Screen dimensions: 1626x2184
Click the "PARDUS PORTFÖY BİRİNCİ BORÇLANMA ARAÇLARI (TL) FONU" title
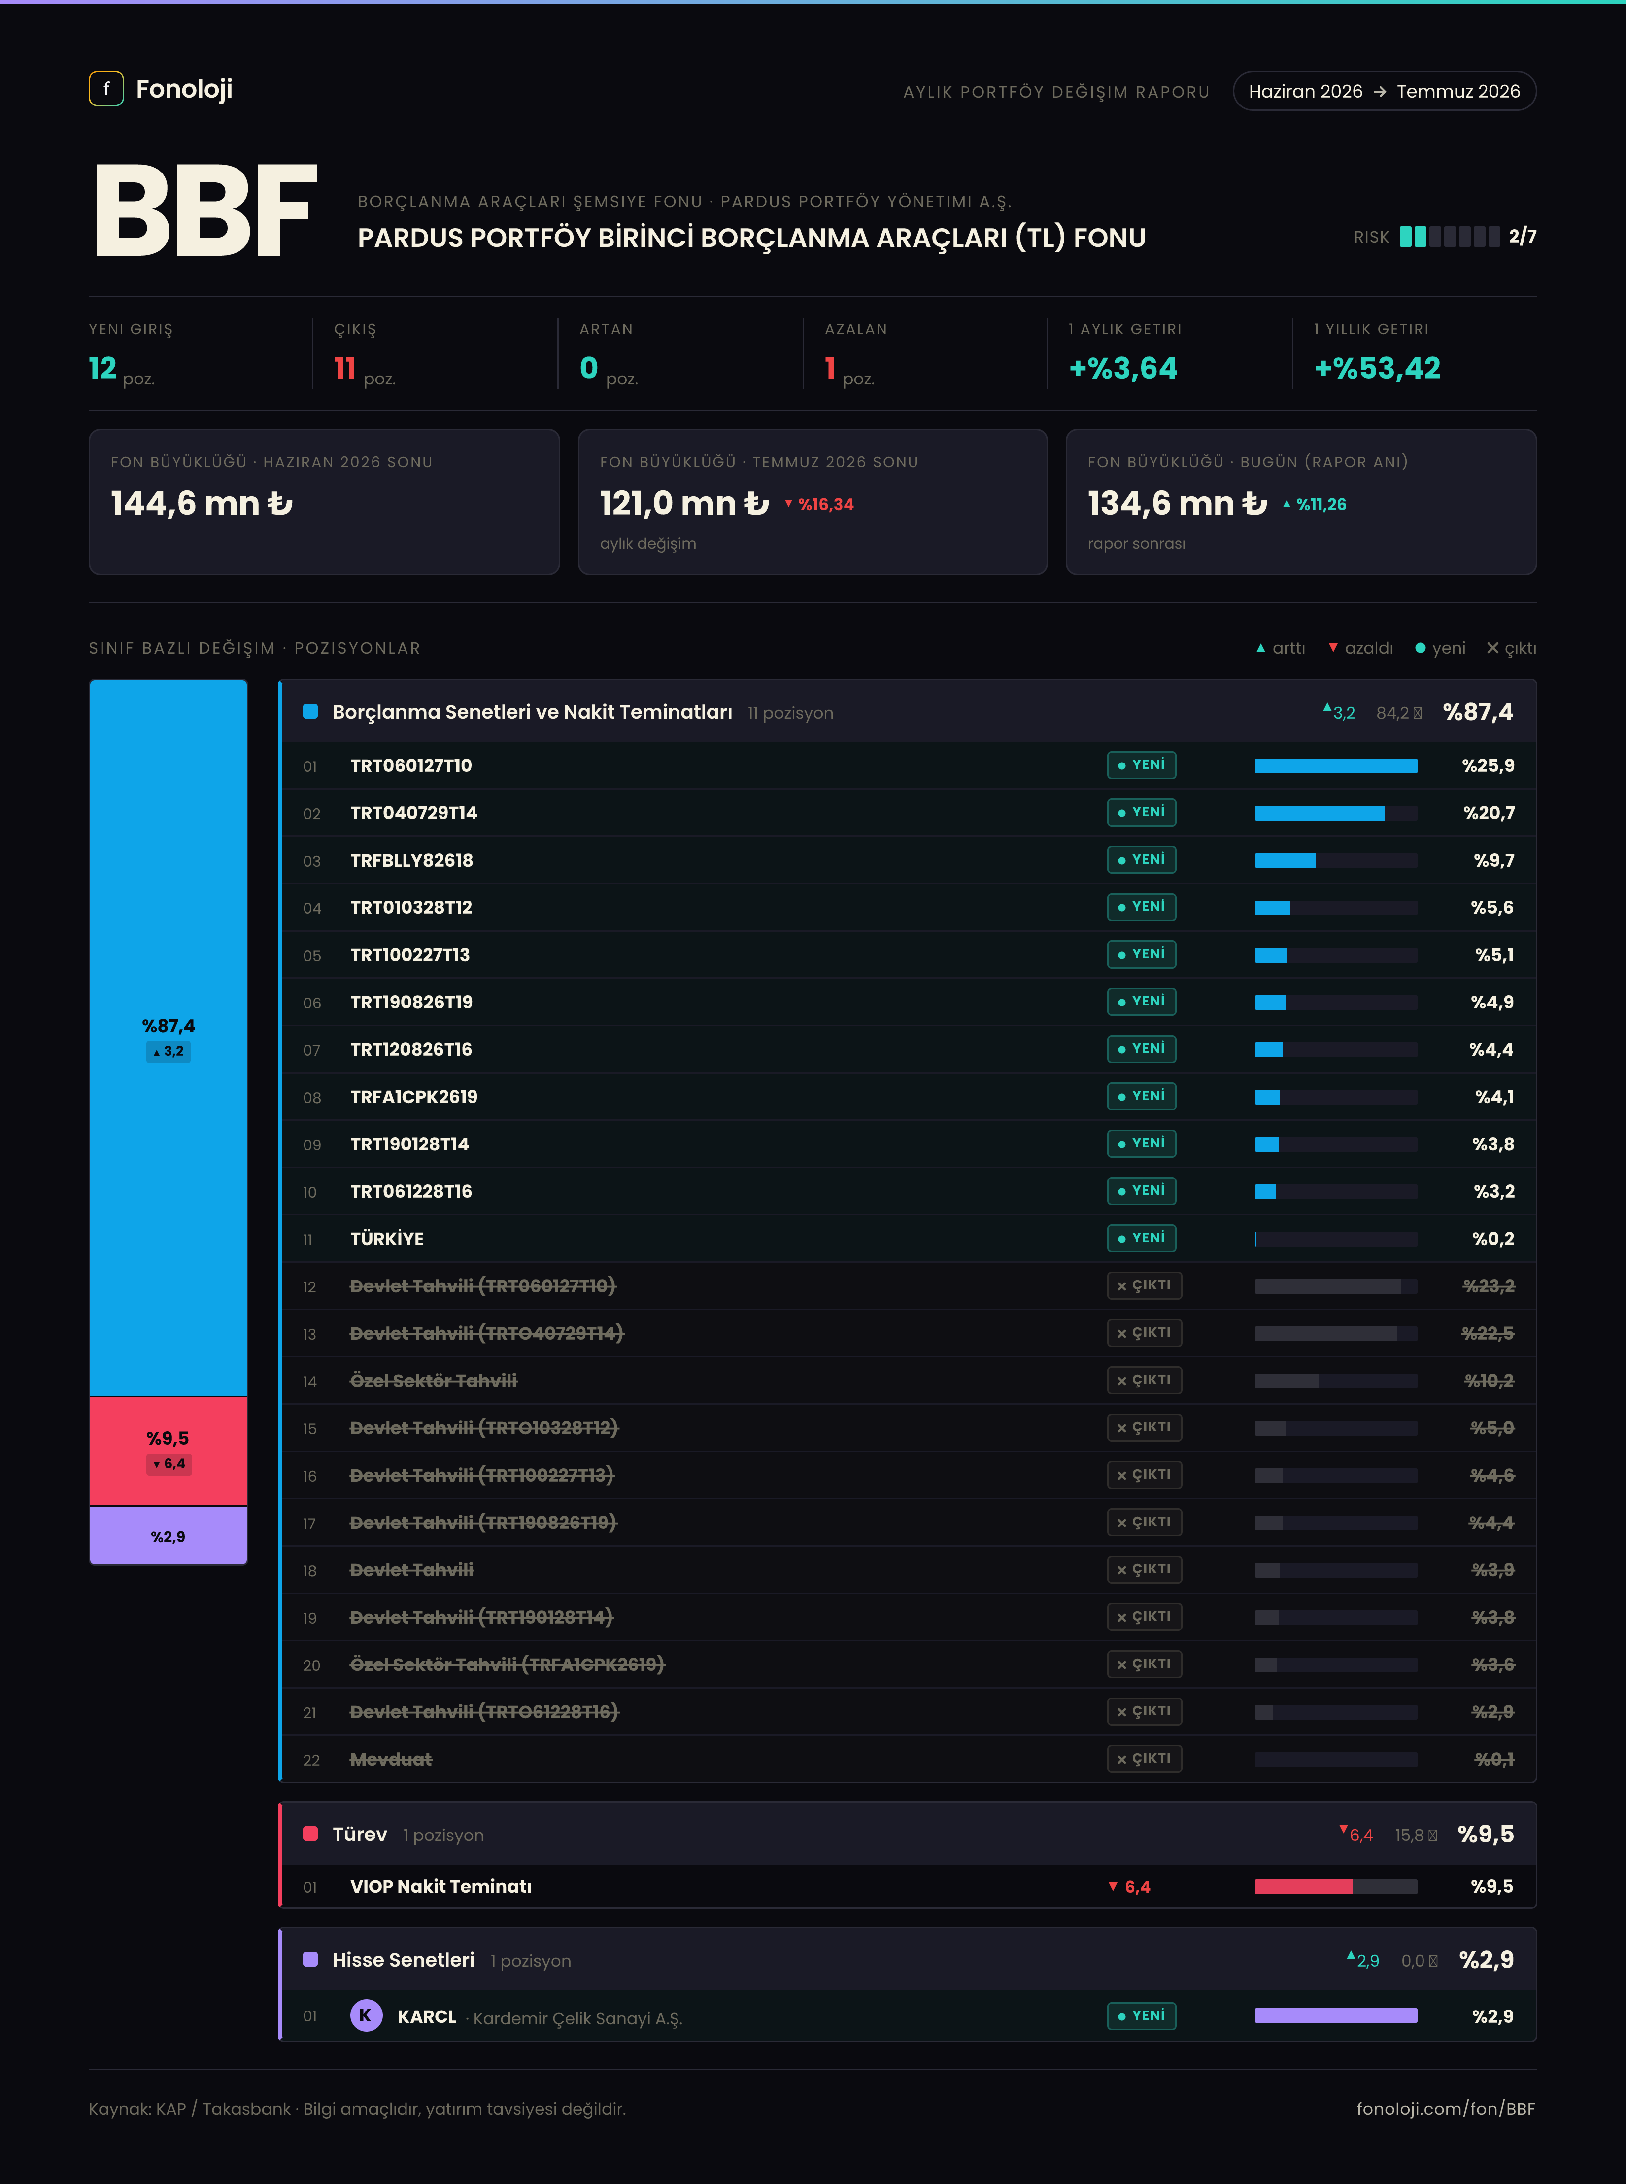click(x=752, y=238)
